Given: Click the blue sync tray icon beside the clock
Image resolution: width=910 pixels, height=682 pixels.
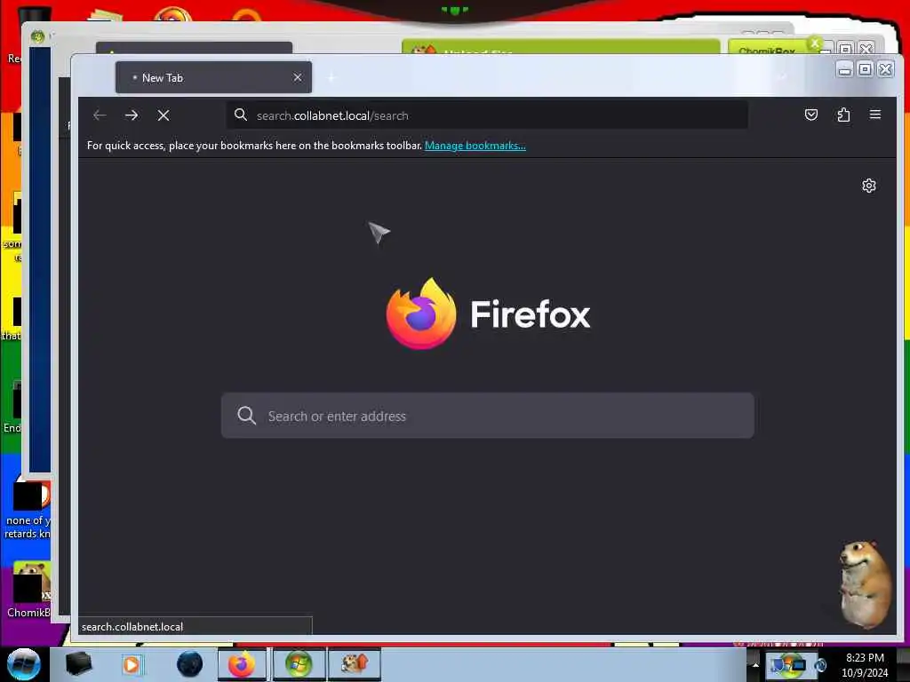Looking at the screenshot, I should pos(820,665).
